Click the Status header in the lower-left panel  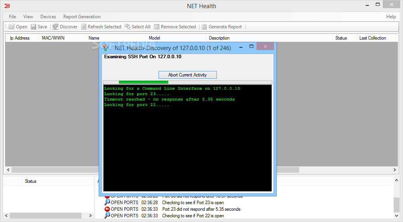[x=31, y=181]
